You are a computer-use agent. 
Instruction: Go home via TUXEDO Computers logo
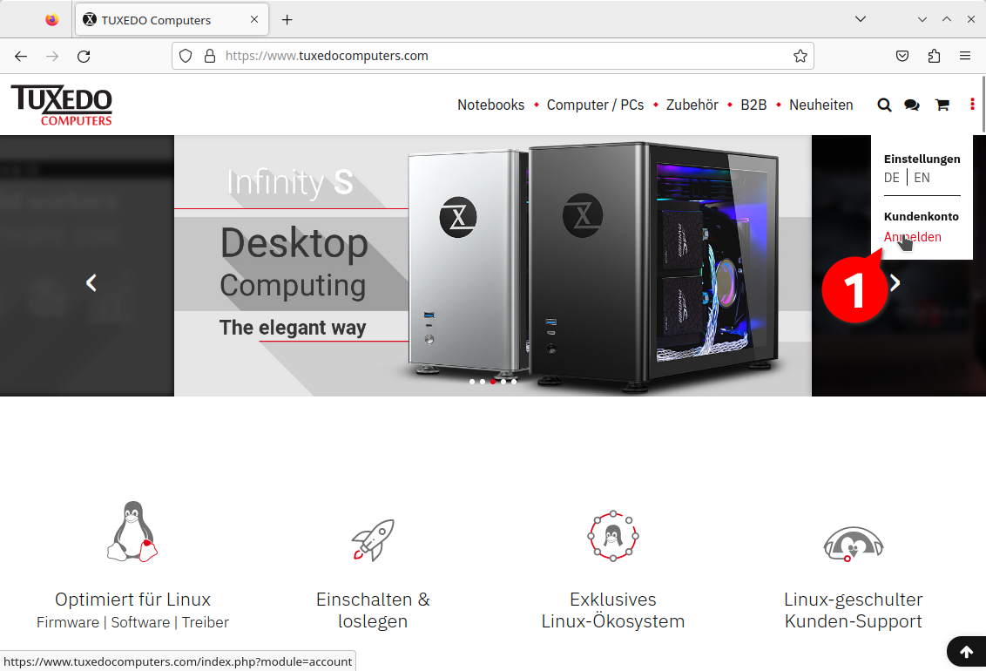pyautogui.click(x=62, y=105)
